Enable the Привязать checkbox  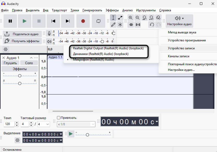click(x=58, y=118)
